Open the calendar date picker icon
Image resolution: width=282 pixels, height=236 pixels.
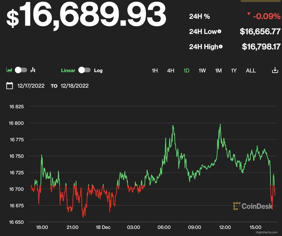(x=9, y=86)
